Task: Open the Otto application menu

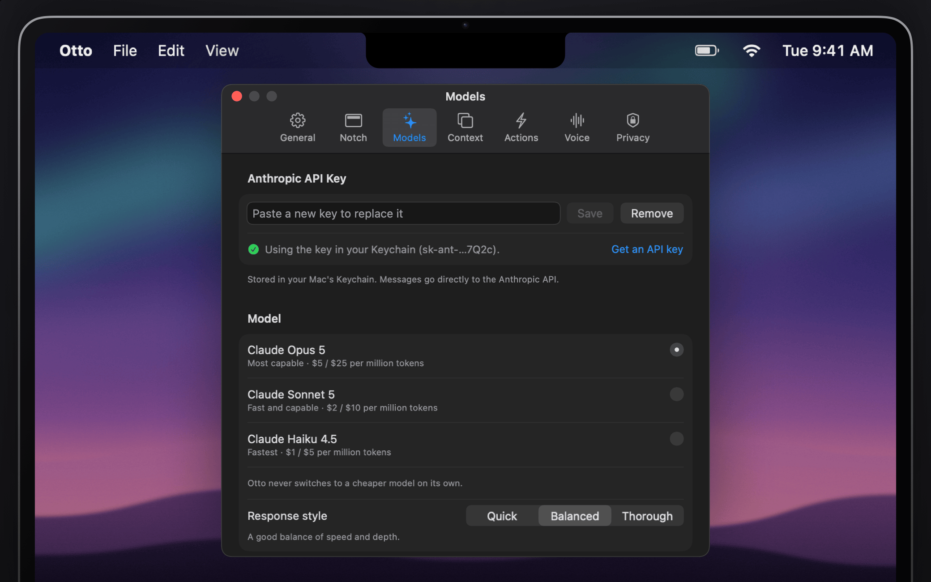Action: pyautogui.click(x=76, y=51)
